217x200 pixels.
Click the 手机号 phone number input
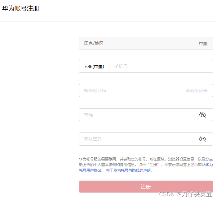coord(161,66)
